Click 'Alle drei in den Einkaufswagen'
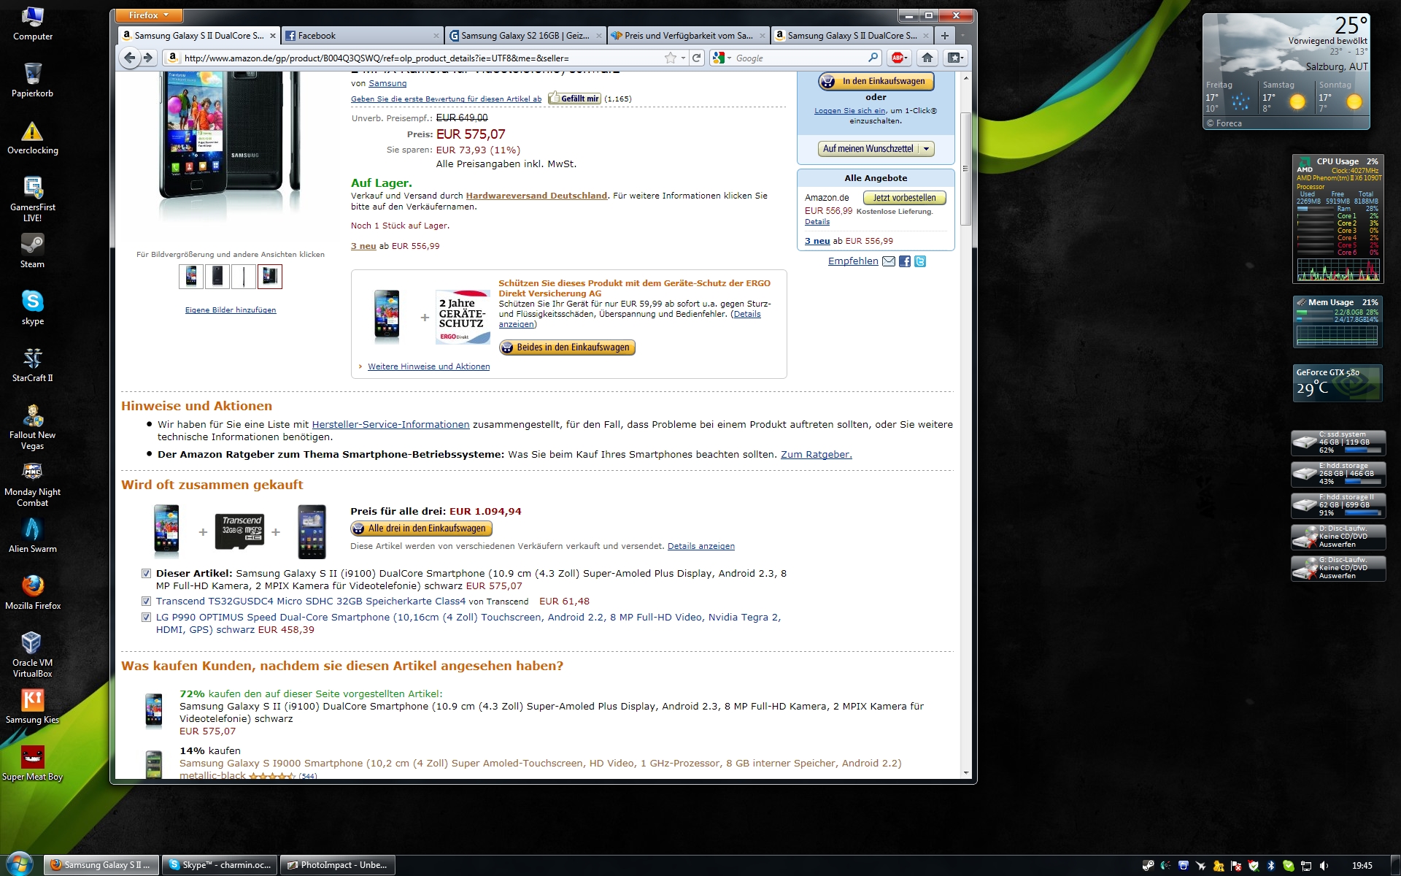The width and height of the screenshot is (1401, 876). [x=421, y=529]
